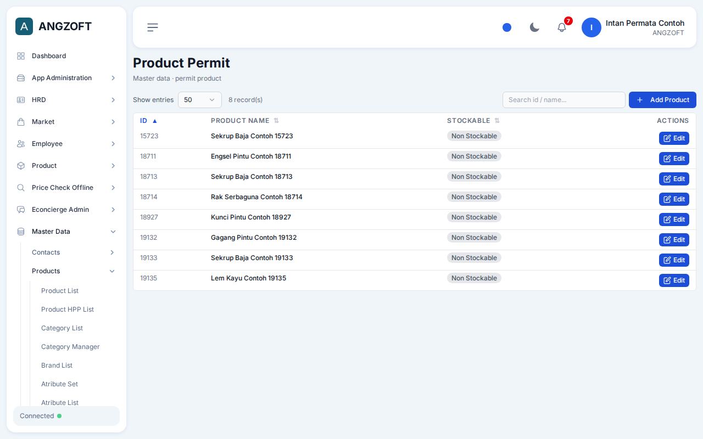Screen dimensions: 703x439
Task: Open the Show entries dropdown
Action: pyautogui.click(x=200, y=100)
